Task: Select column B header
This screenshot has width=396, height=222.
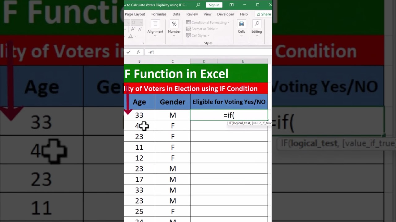Action: (139, 61)
